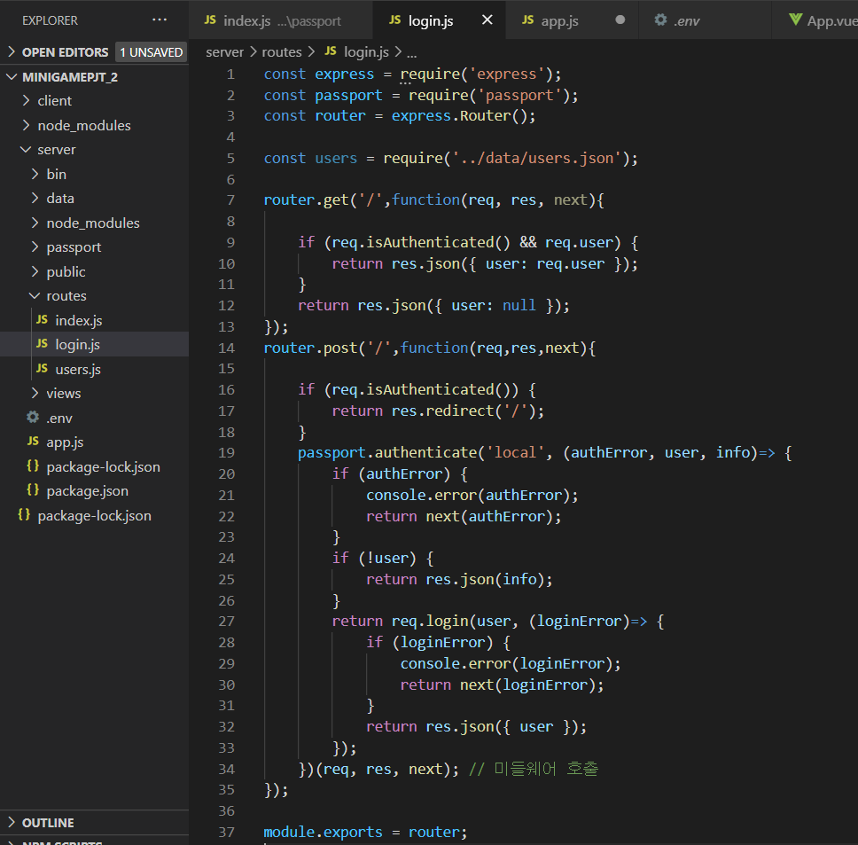Open Explorer more actions ellipsis menu
Viewport: 858px width, 845px height.
click(x=160, y=20)
